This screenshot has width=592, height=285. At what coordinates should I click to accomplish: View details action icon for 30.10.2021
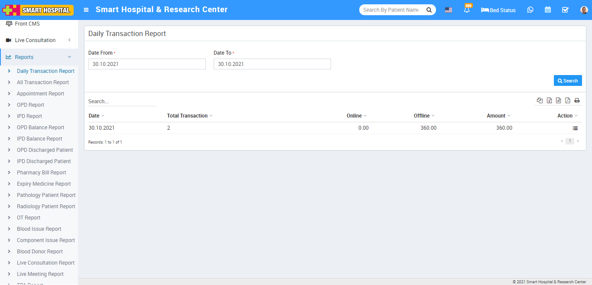click(x=575, y=128)
